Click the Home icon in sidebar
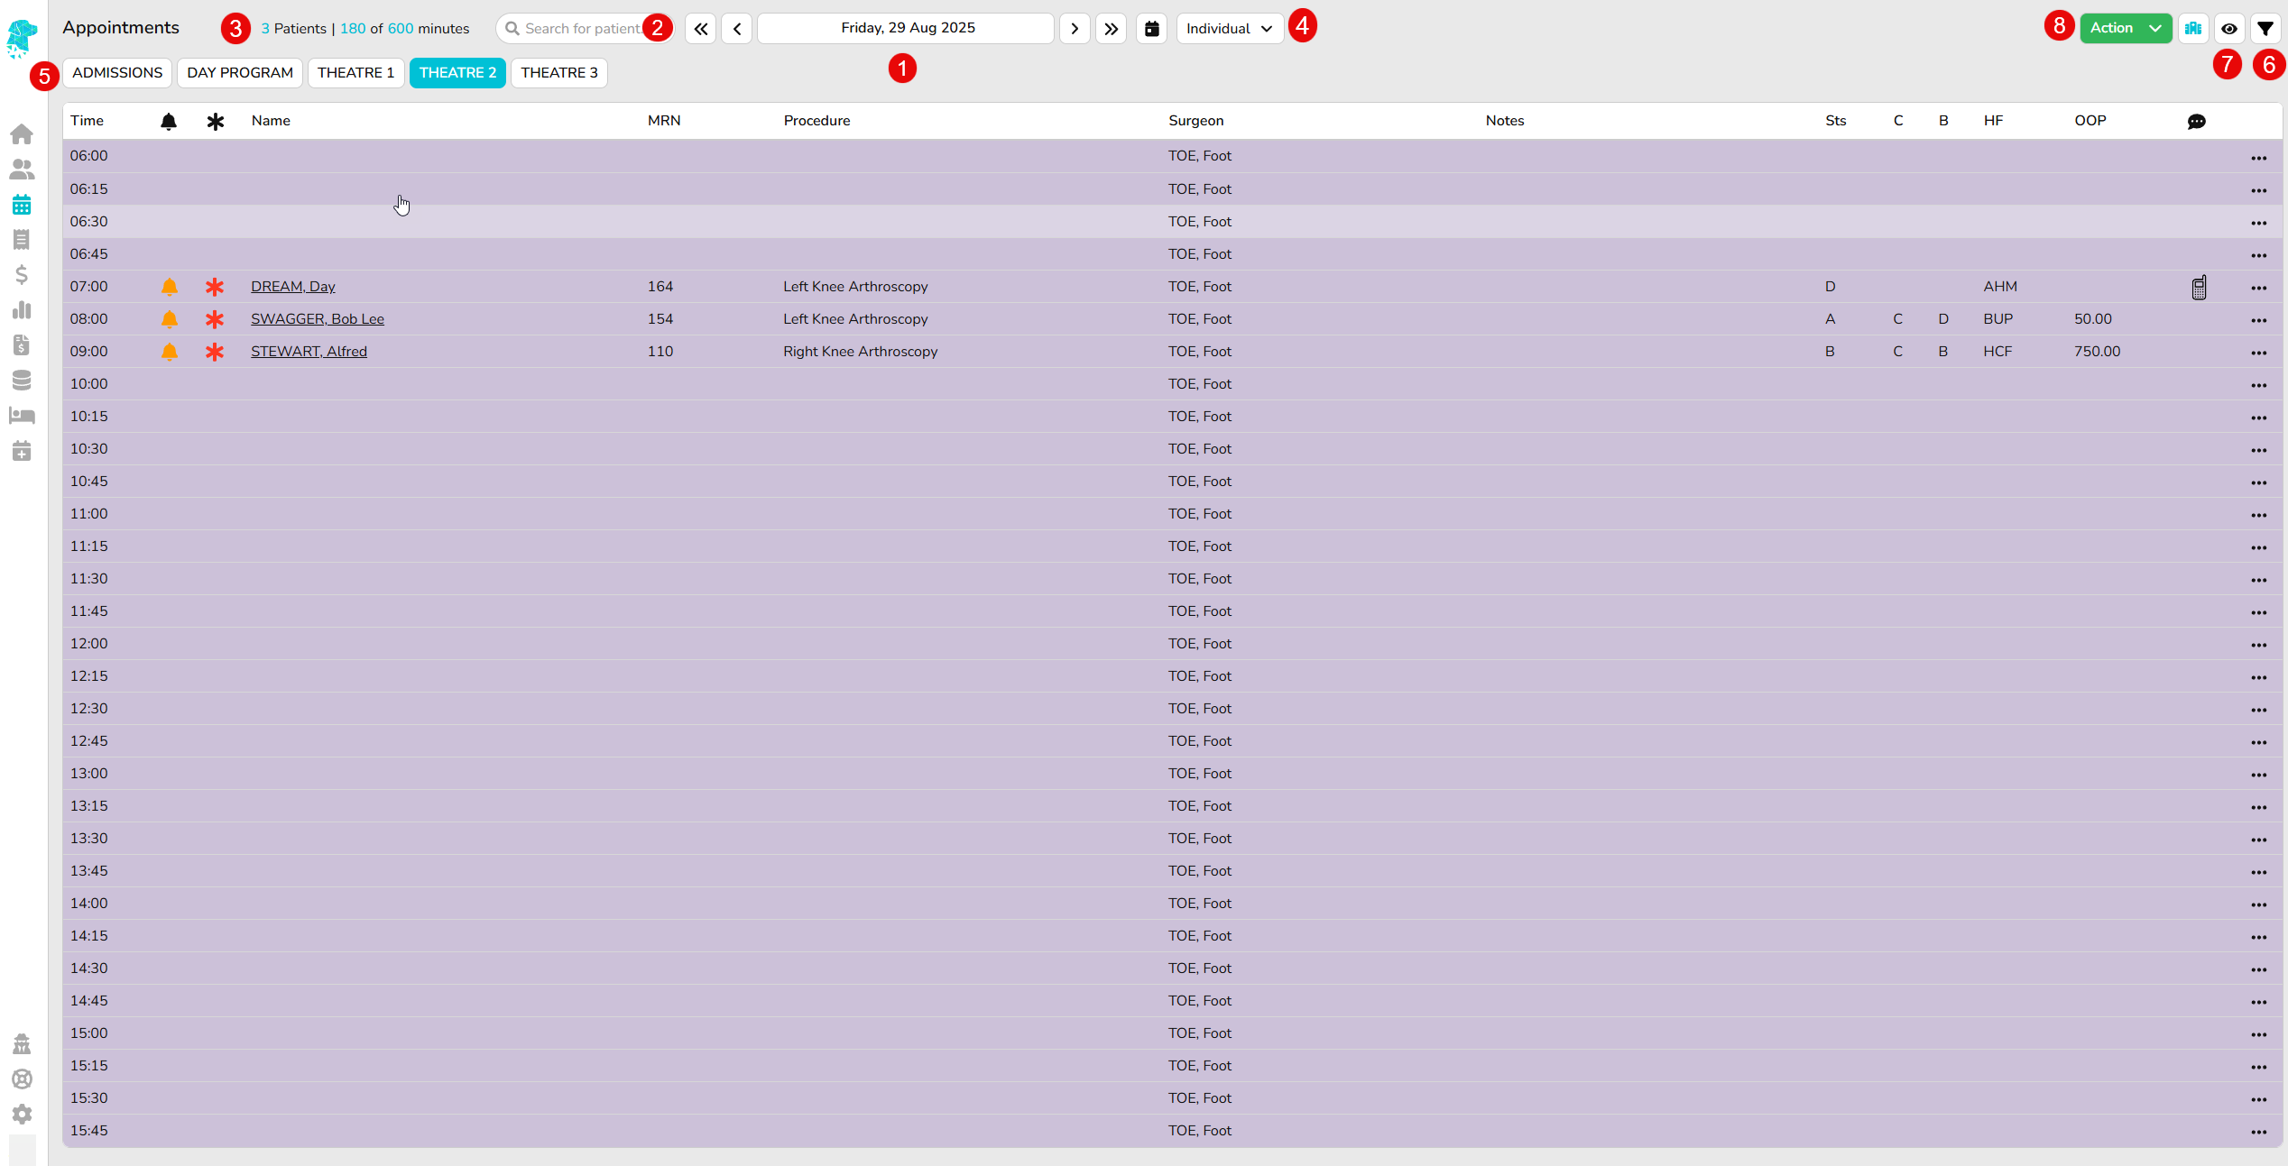 coord(22,134)
